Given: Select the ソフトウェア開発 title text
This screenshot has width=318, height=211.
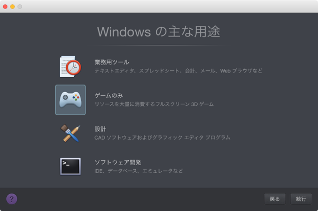Looking at the screenshot, I should pyautogui.click(x=118, y=162).
